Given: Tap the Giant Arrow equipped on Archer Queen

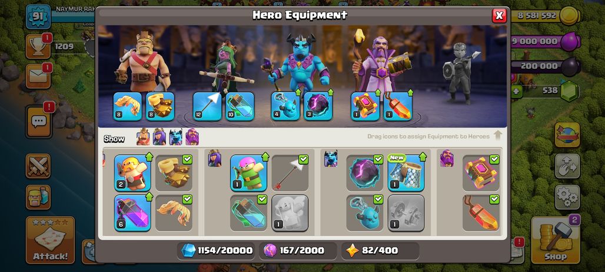Looking at the screenshot, I should (207, 106).
